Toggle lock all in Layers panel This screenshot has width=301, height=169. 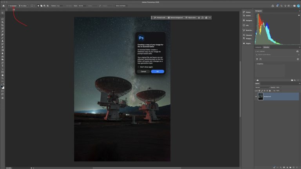(270, 91)
